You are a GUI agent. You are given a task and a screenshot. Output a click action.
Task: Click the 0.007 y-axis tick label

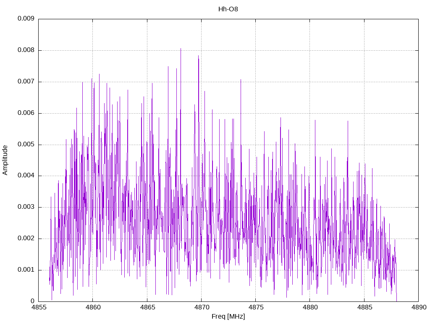tap(26, 82)
